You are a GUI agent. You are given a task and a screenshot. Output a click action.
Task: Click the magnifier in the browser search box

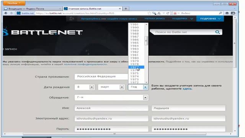click(220, 13)
